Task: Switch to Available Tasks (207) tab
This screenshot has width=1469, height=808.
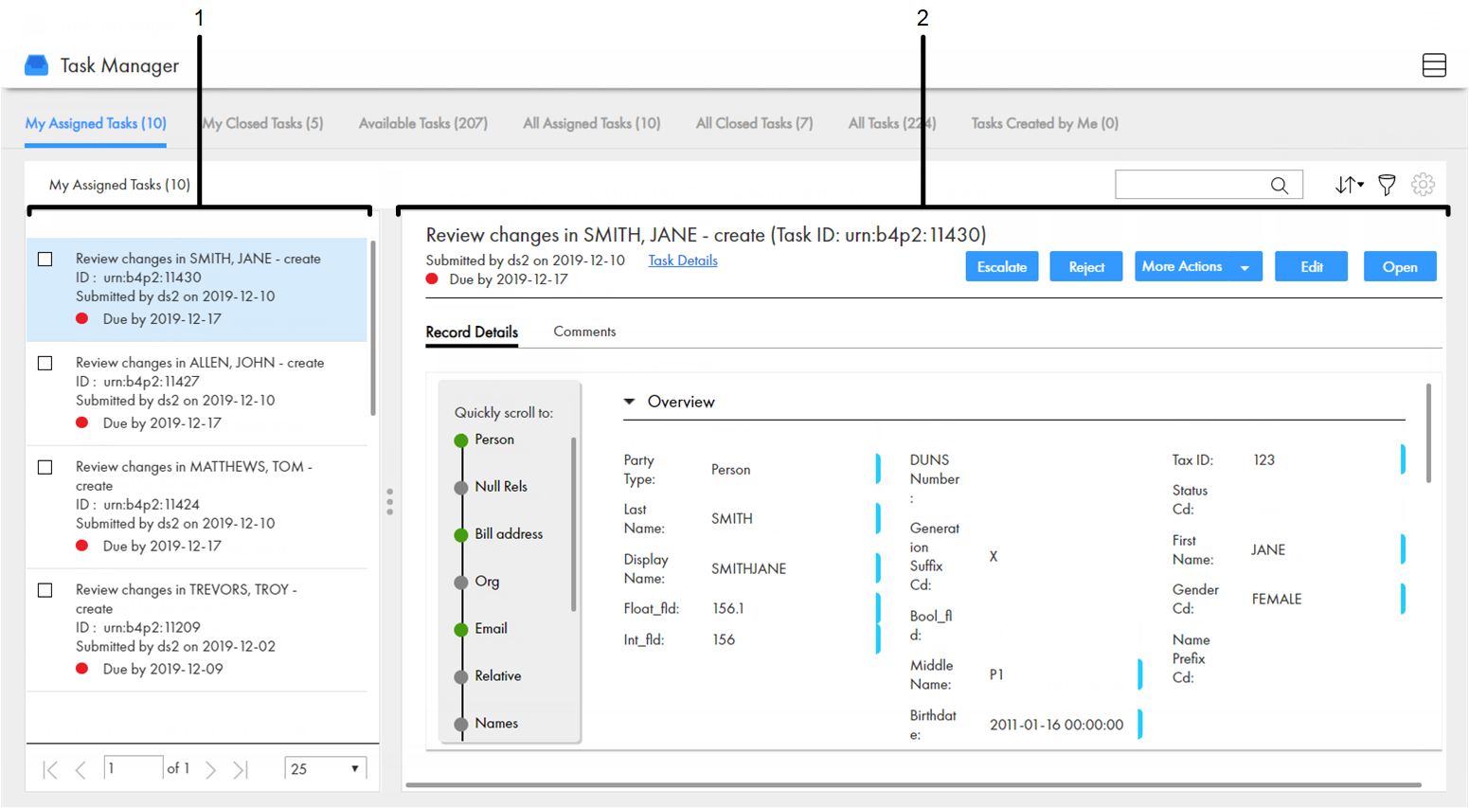Action: click(422, 123)
